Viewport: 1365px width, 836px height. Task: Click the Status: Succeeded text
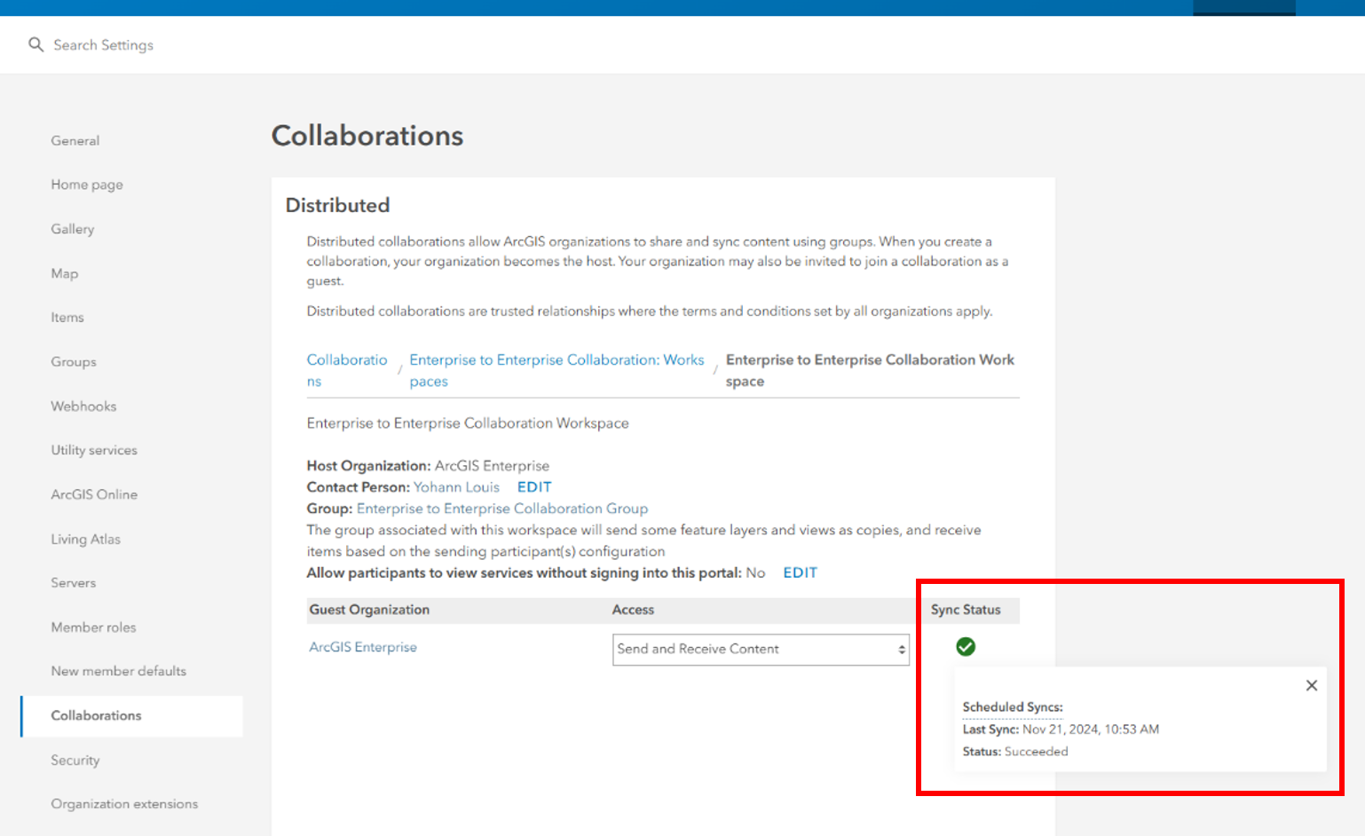coord(1015,752)
